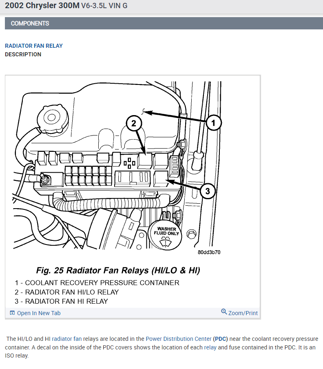The image size is (323, 369).
Task: Click the 'Fig. 25 Radiator Fan Relays' caption
Action: 118,270
